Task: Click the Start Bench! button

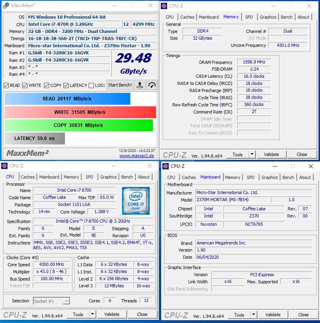Action: 120,85
